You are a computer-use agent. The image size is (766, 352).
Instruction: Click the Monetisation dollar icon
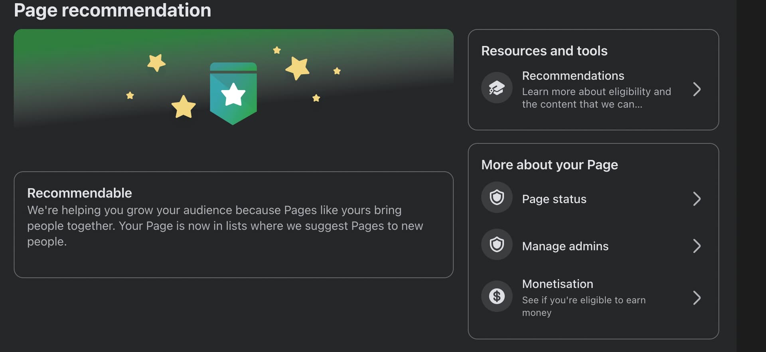pyautogui.click(x=497, y=297)
